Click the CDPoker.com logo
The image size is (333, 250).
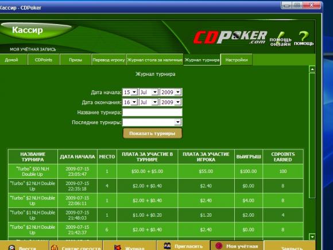pyautogui.click(x=230, y=37)
